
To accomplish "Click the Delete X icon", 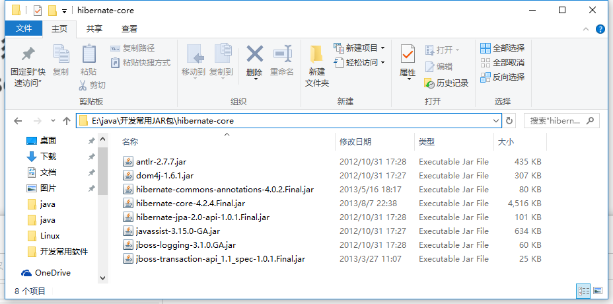I will click(x=254, y=54).
